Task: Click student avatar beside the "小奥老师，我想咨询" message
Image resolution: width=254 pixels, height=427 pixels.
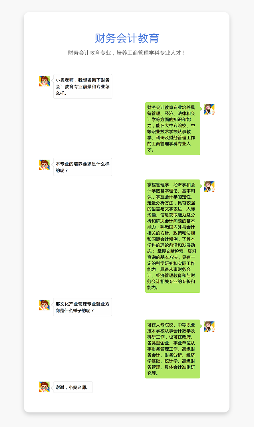Action: 44,81
